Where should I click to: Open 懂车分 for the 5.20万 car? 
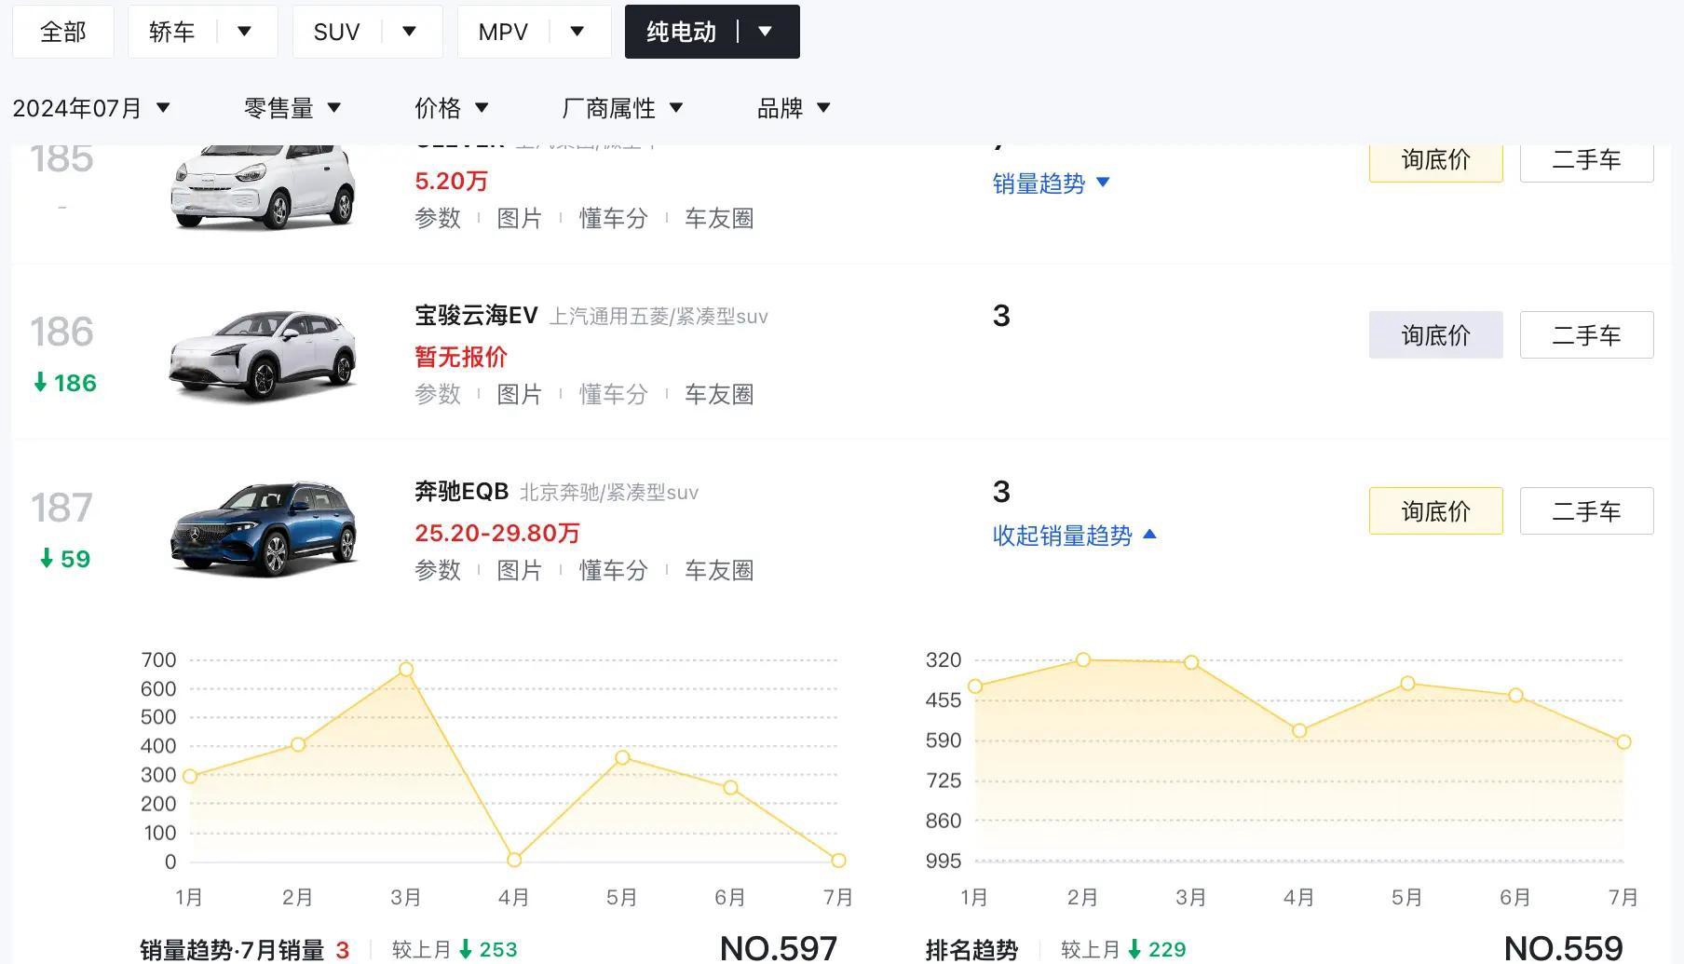coord(613,218)
